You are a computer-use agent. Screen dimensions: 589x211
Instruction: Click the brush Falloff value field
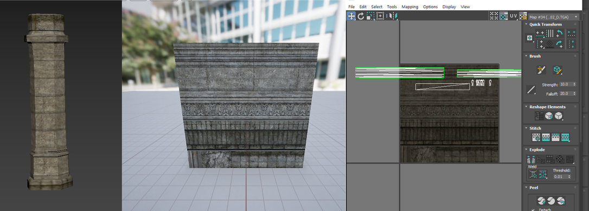click(566, 93)
